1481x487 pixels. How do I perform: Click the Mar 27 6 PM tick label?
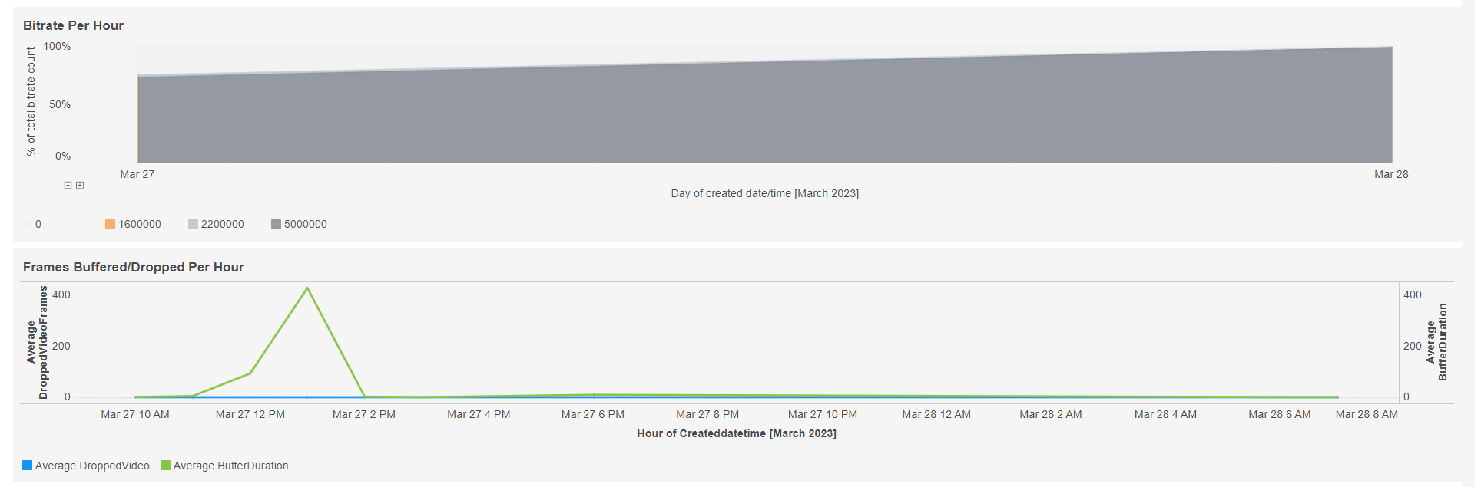pos(592,415)
